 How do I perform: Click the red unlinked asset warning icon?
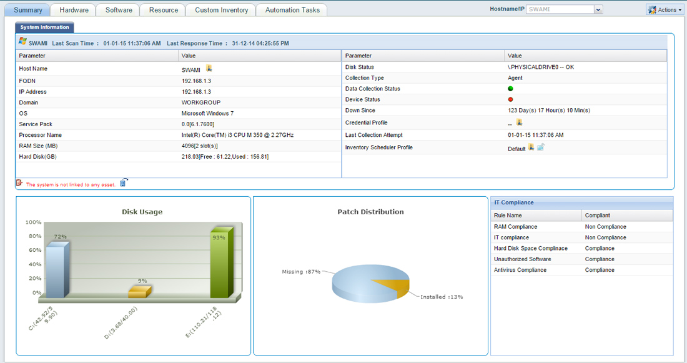pos(19,183)
